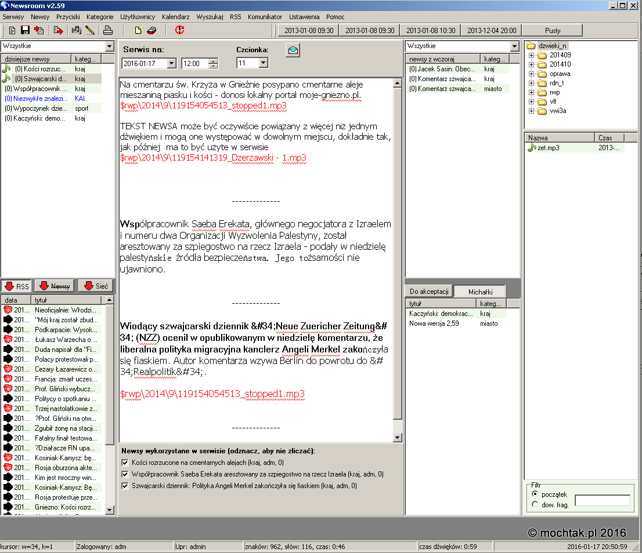642x553 pixels.
Task: Select Nowa wersja 2,59 in acceptance list
Action: click(x=456, y=323)
